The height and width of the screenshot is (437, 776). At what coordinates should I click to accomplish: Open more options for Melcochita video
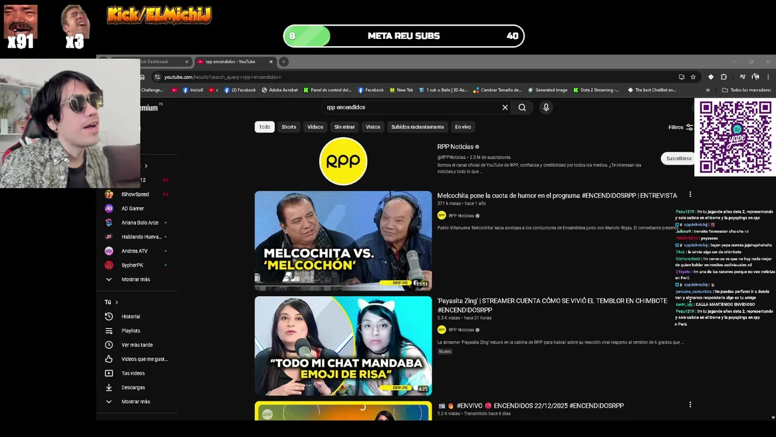(x=690, y=195)
